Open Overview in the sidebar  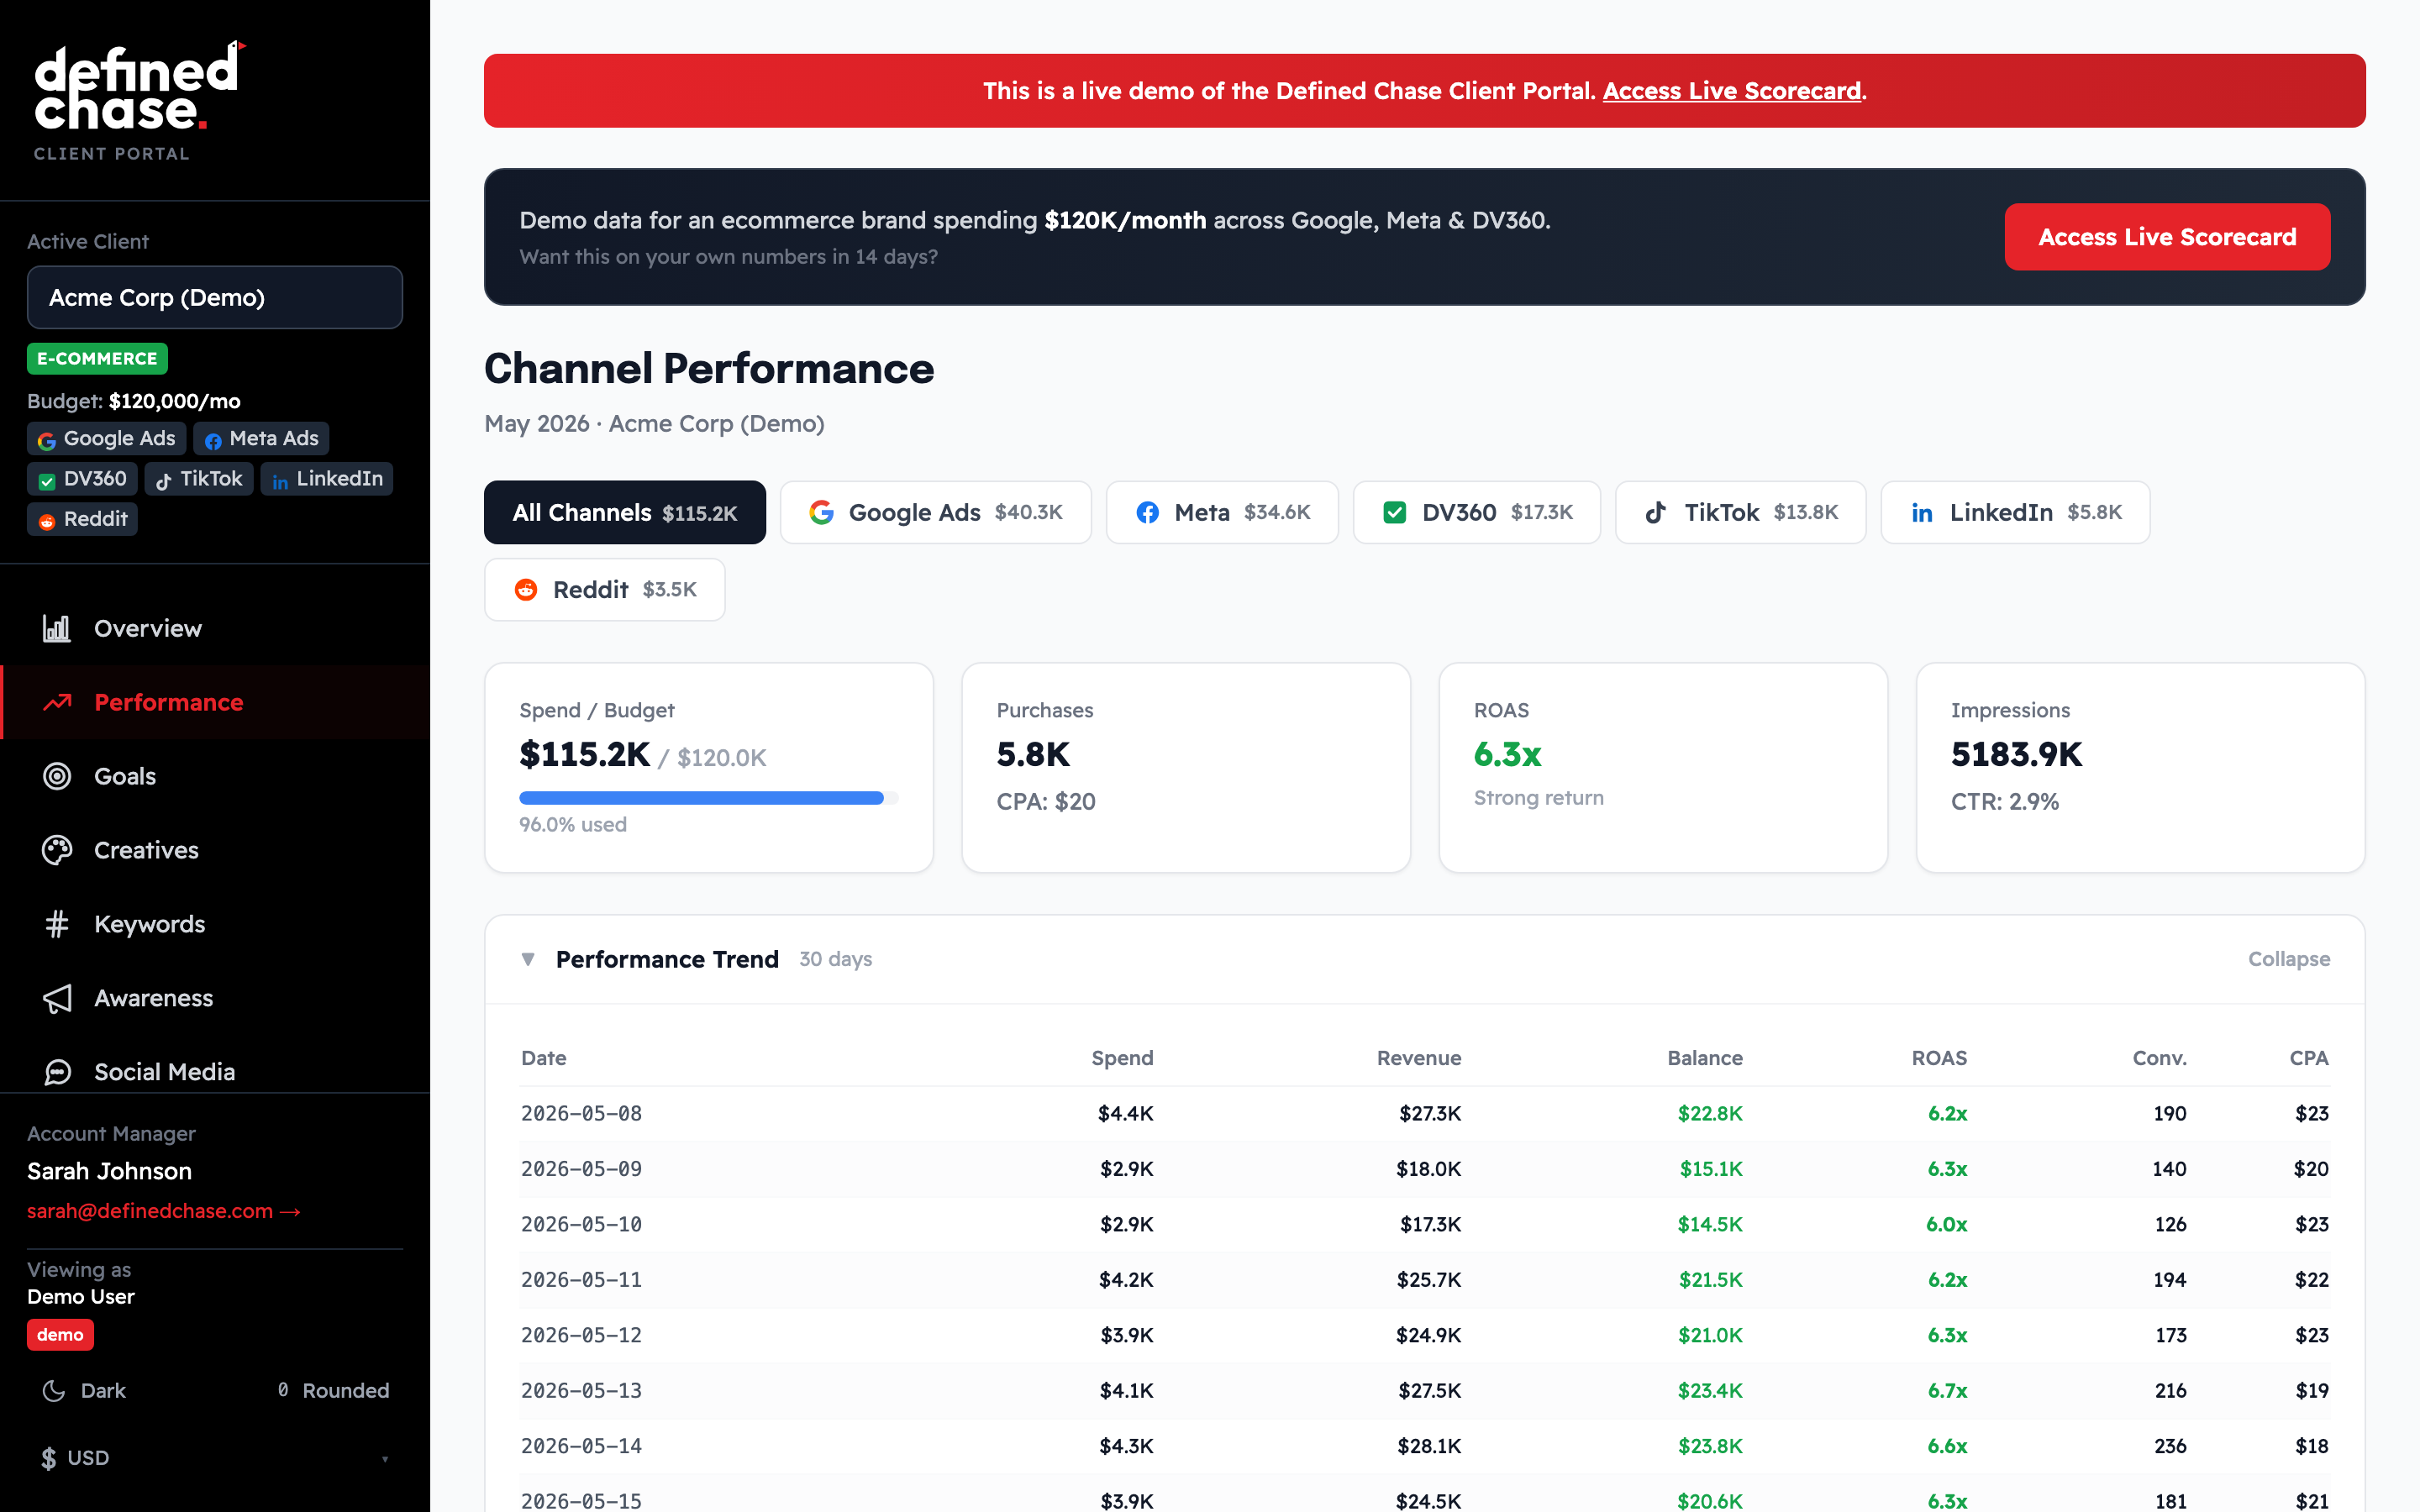[215, 628]
